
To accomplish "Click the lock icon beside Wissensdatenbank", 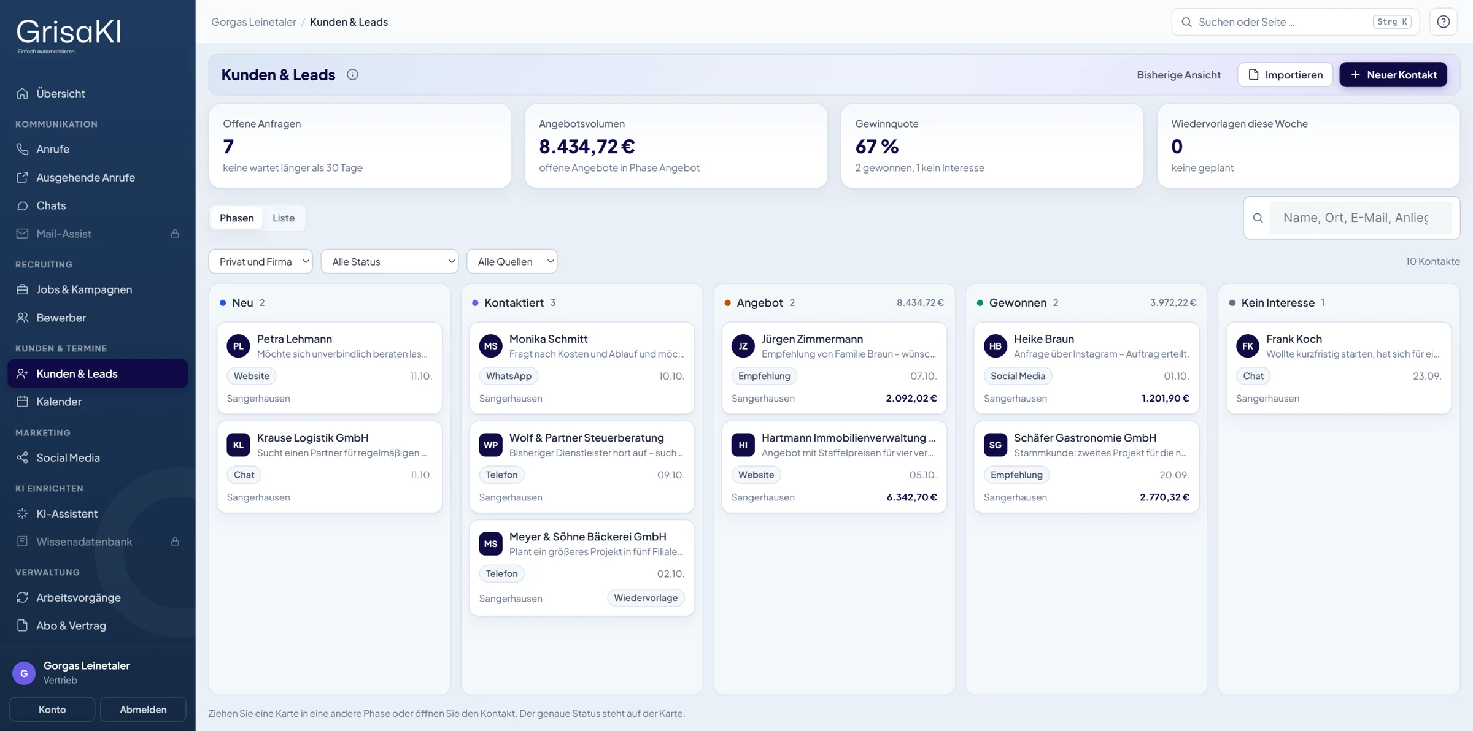I will [175, 542].
